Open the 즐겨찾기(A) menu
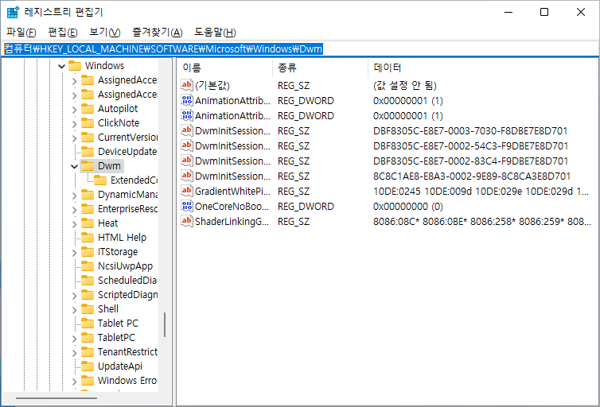 pyautogui.click(x=158, y=33)
